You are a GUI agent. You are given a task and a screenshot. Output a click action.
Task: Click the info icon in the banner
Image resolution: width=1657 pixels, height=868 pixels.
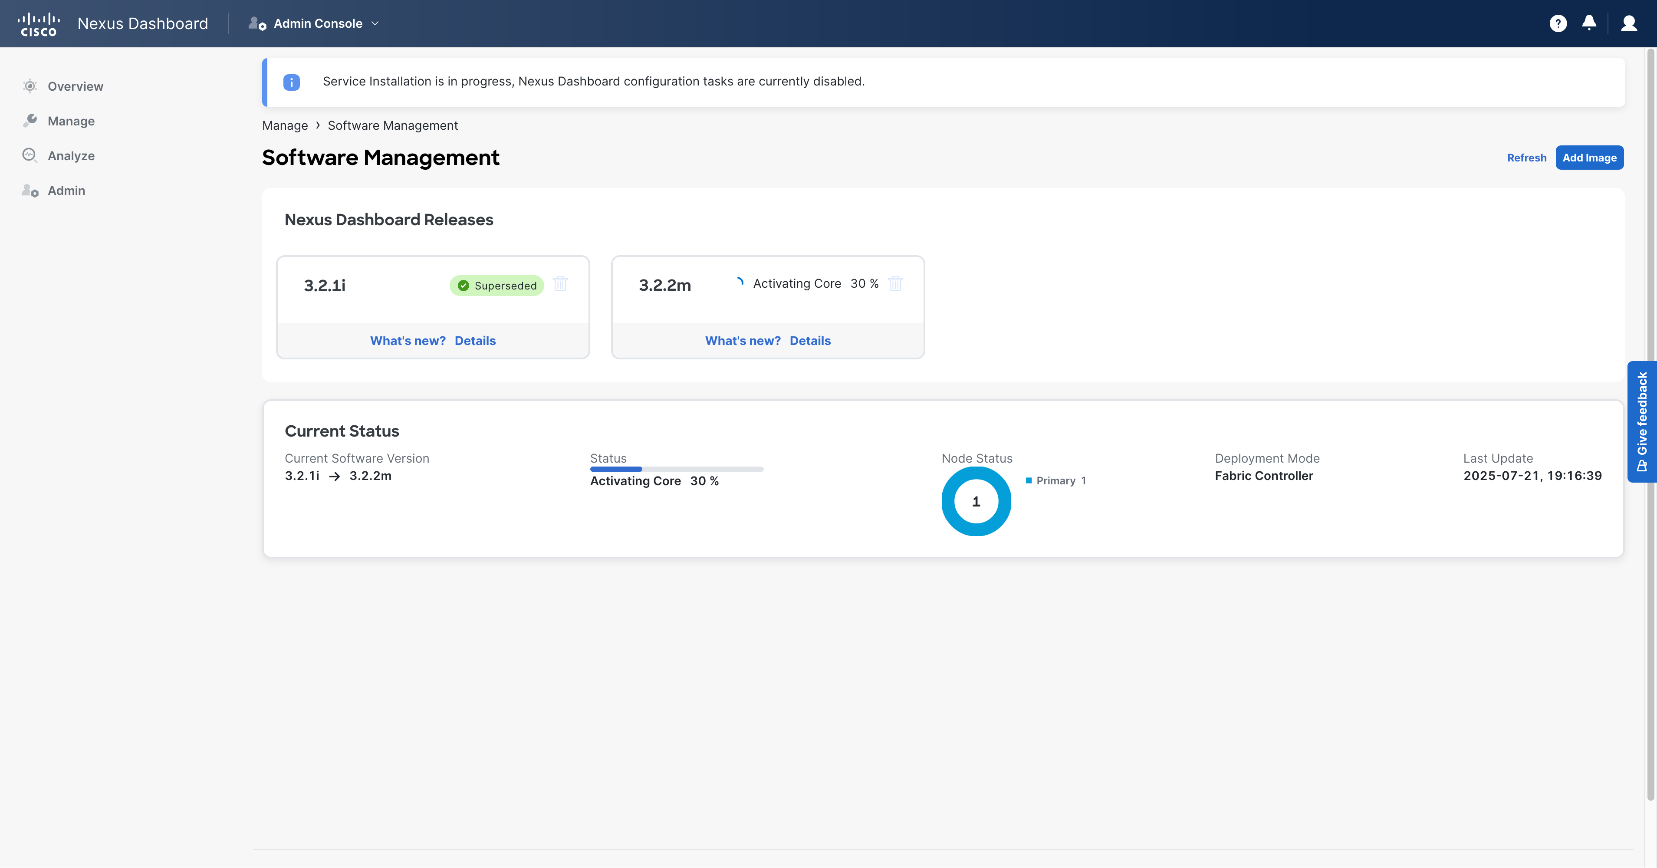pyautogui.click(x=291, y=82)
